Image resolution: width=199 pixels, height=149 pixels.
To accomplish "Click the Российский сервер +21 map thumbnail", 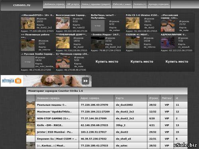I will (168, 26).
